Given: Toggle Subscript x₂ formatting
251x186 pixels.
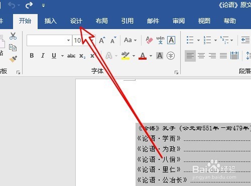Looking at the screenshot, I should pyautogui.click(x=82, y=56).
